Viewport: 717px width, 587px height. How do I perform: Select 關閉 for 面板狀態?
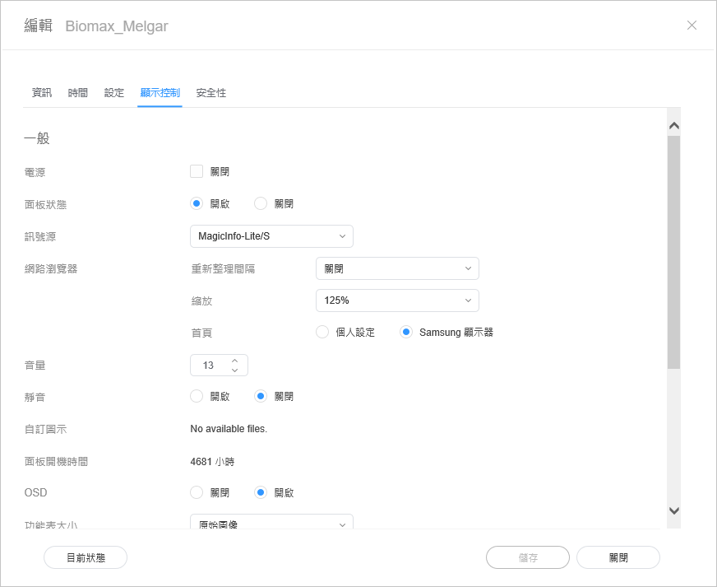pos(261,204)
